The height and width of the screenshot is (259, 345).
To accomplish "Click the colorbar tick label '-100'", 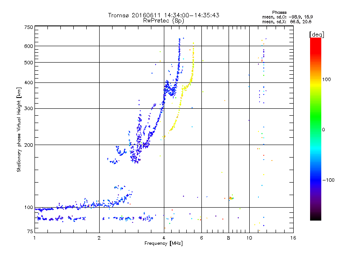I will point(328,180).
